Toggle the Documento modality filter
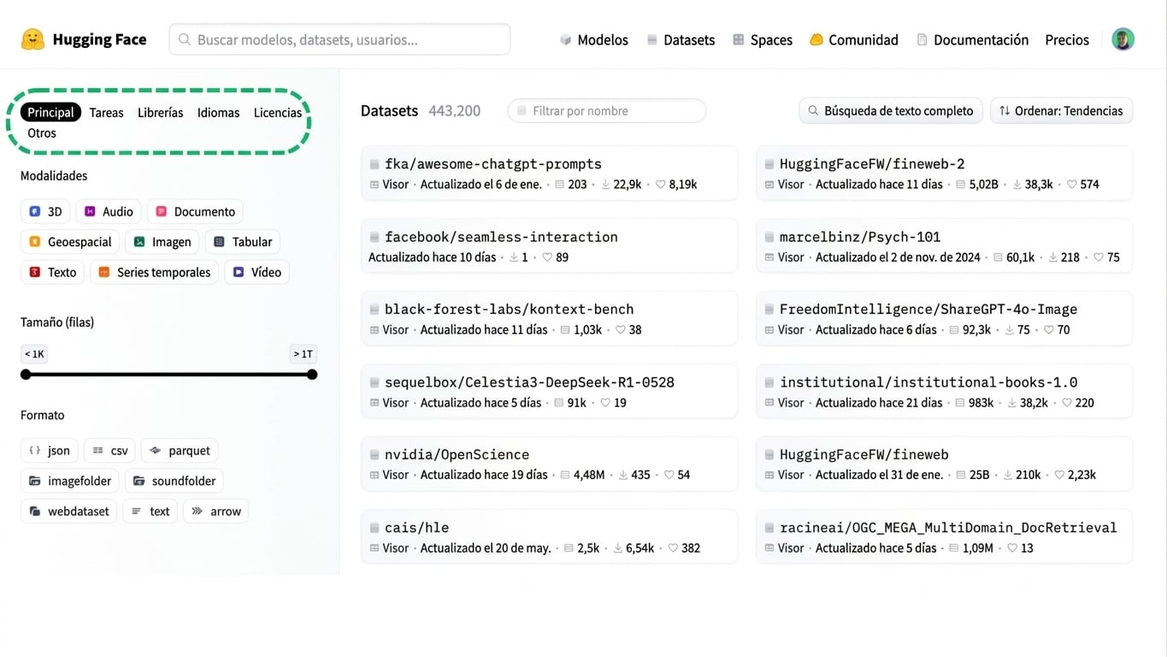This screenshot has width=1167, height=657. point(195,211)
